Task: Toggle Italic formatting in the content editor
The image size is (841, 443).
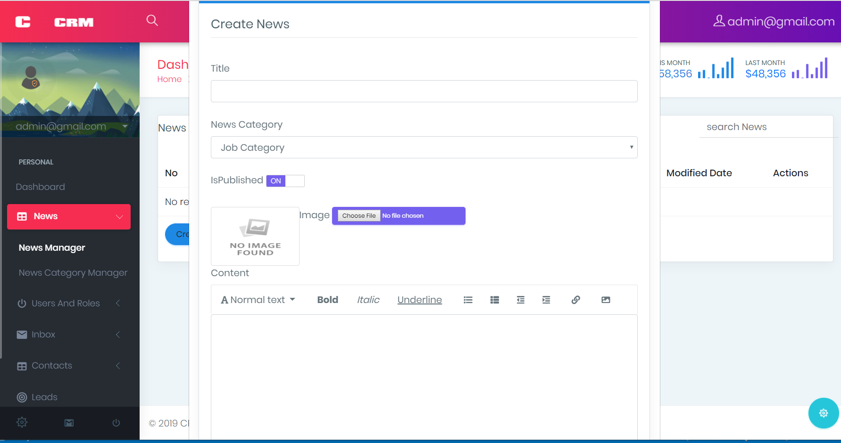Action: pyautogui.click(x=368, y=299)
